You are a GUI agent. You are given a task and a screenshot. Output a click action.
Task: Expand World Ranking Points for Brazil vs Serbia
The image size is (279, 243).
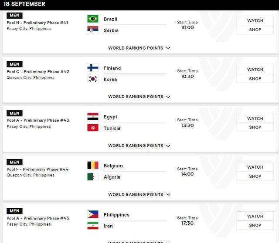coord(139,48)
